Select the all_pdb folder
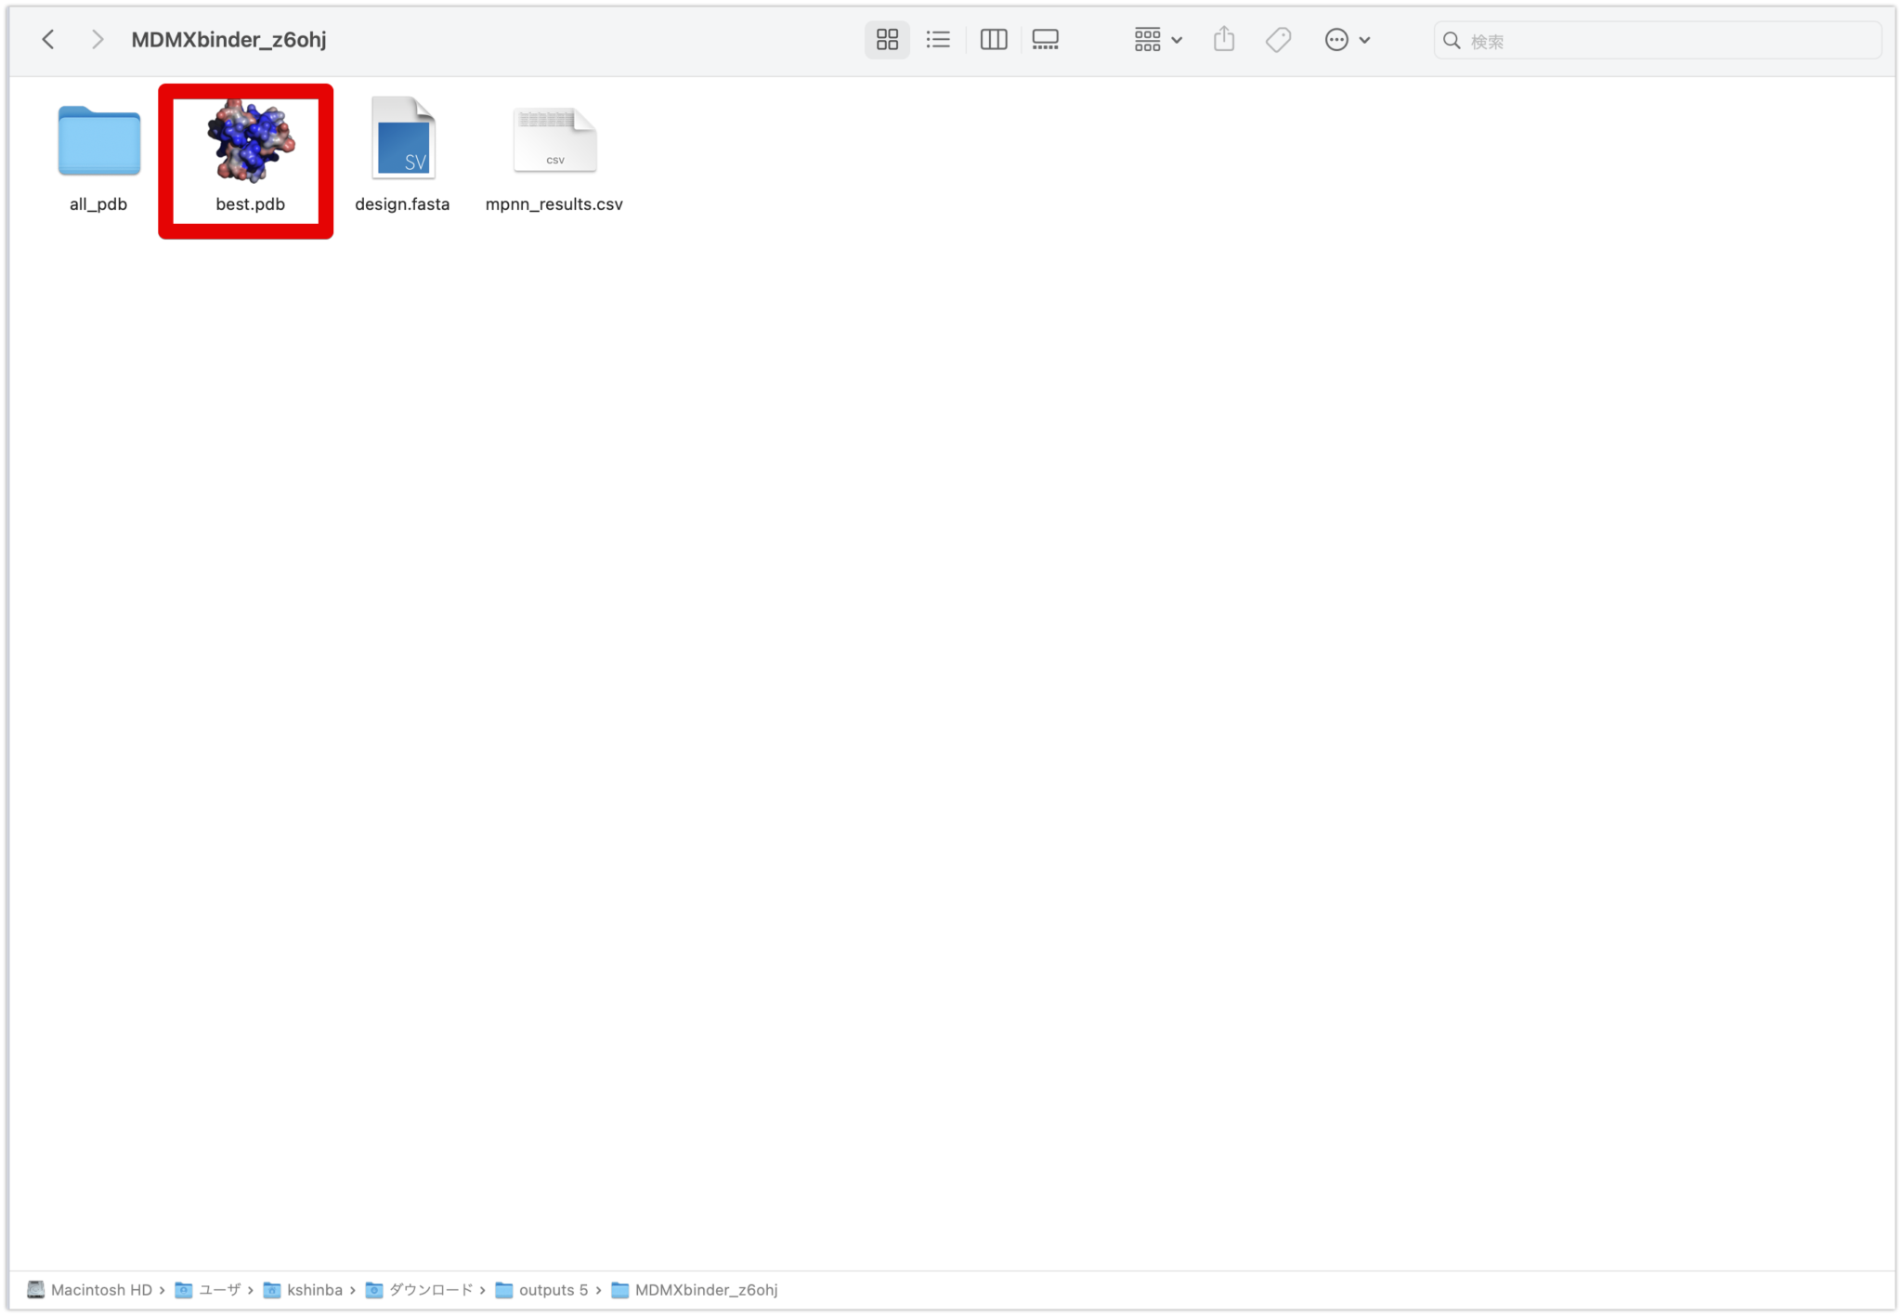This screenshot has height=1316, width=1902. point(98,141)
